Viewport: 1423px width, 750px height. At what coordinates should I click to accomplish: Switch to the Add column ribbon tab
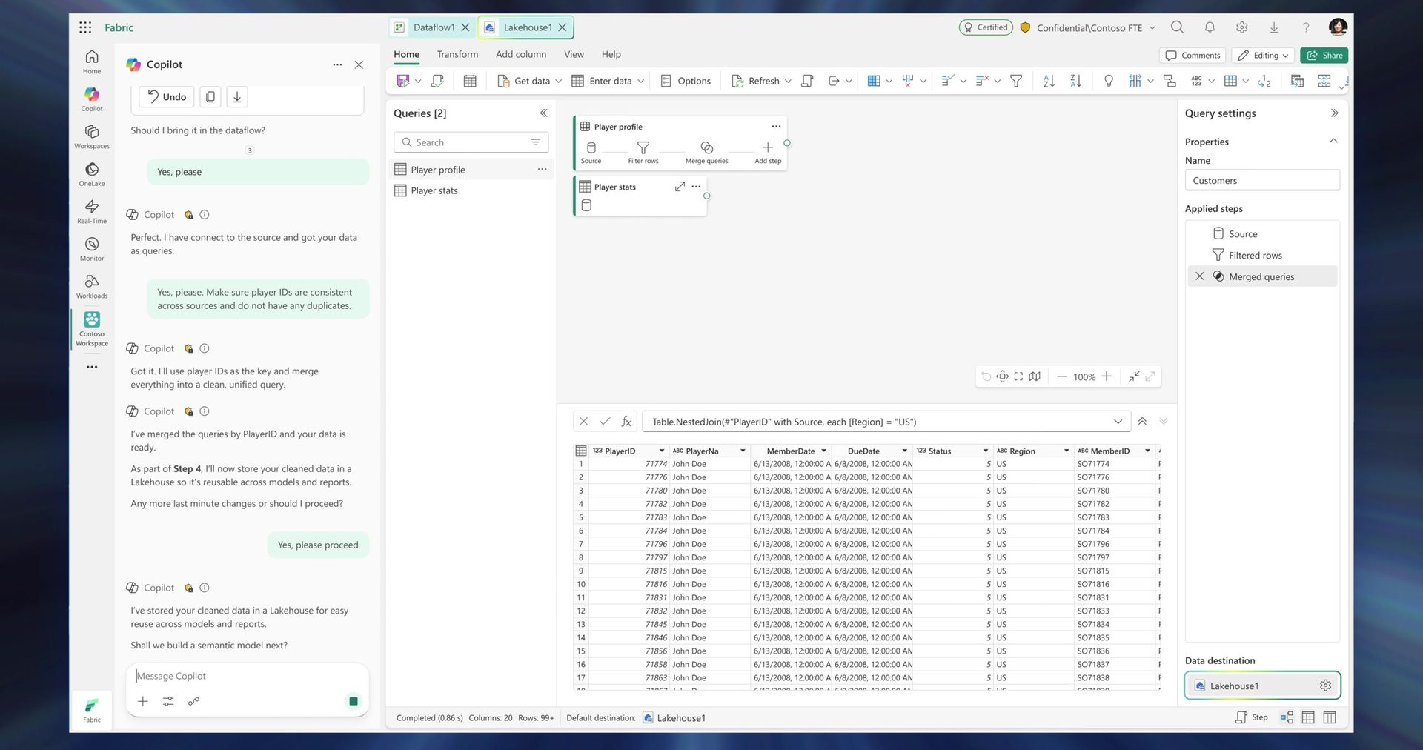tap(521, 54)
